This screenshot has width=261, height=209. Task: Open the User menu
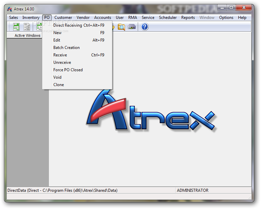click(120, 18)
